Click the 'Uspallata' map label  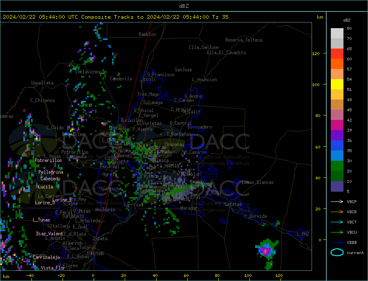coord(42,83)
